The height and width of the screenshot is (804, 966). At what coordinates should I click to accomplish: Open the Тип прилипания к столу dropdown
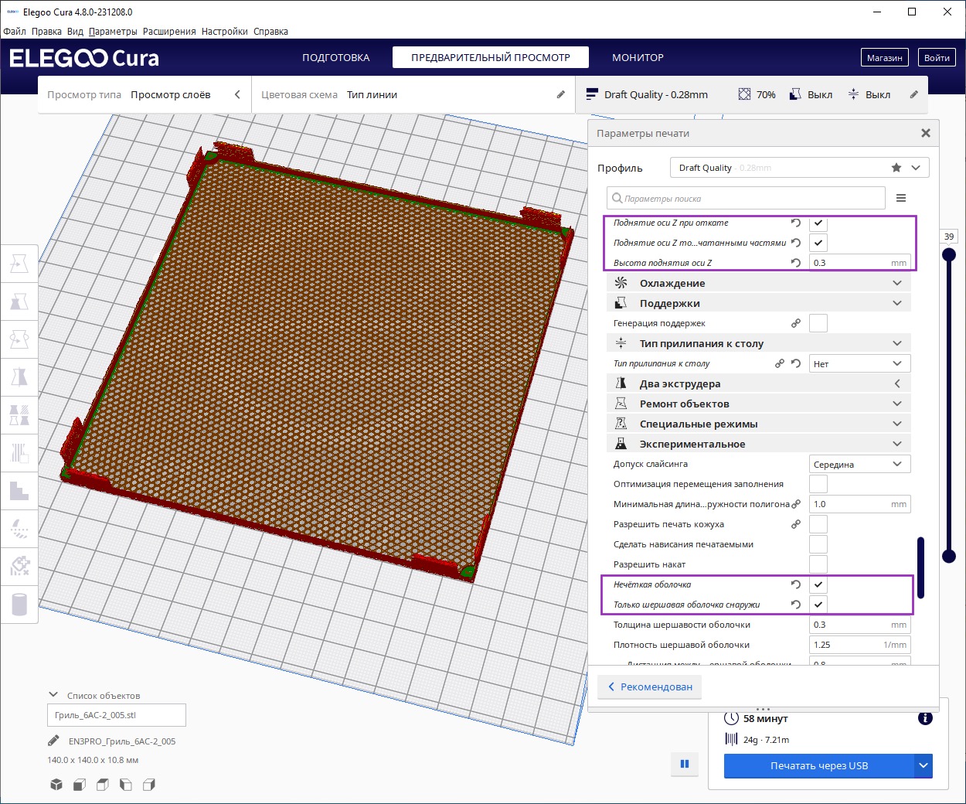tap(859, 363)
